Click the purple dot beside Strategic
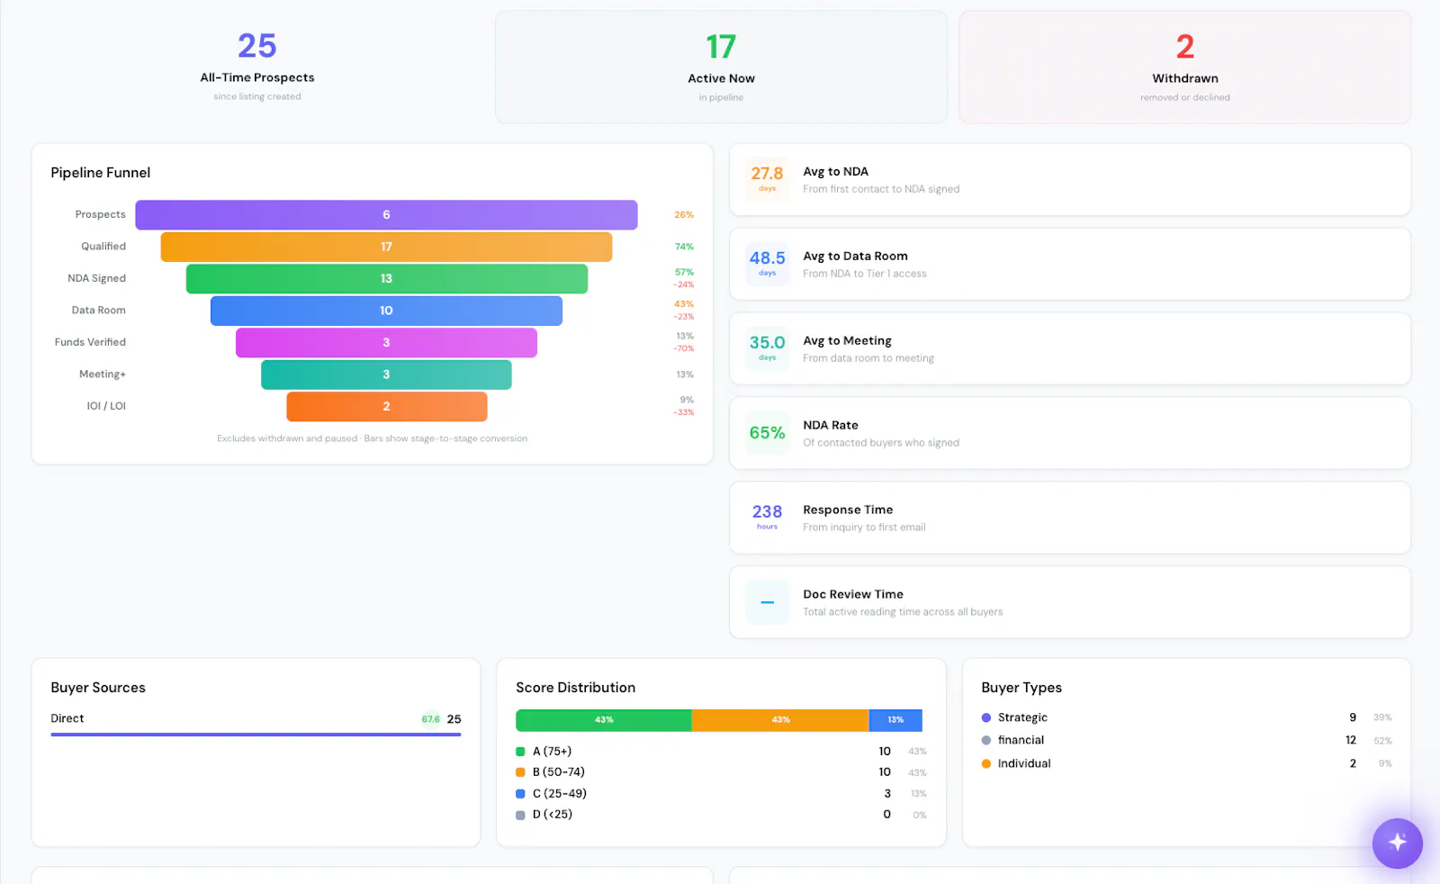Image resolution: width=1440 pixels, height=884 pixels. 986,717
